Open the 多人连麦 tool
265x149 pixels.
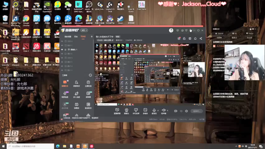click(x=77, y=95)
